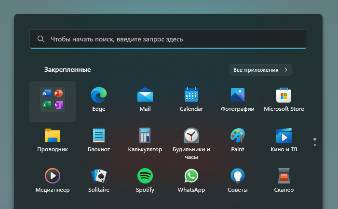Go to second pinned page dot
The image size is (338, 209).
click(315, 145)
